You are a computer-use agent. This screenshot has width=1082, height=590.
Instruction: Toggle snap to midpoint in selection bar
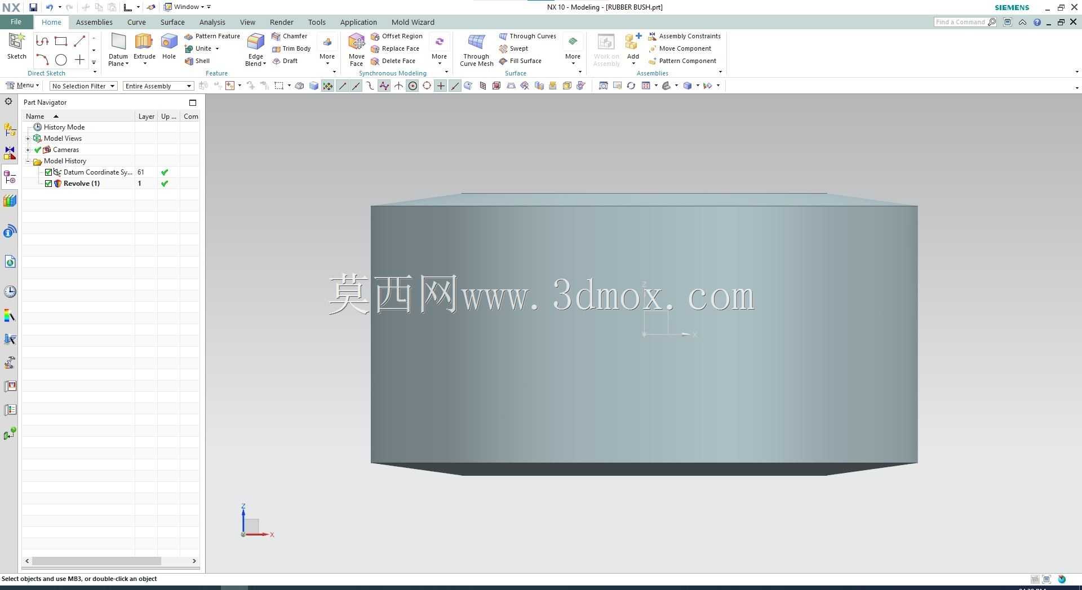click(356, 86)
